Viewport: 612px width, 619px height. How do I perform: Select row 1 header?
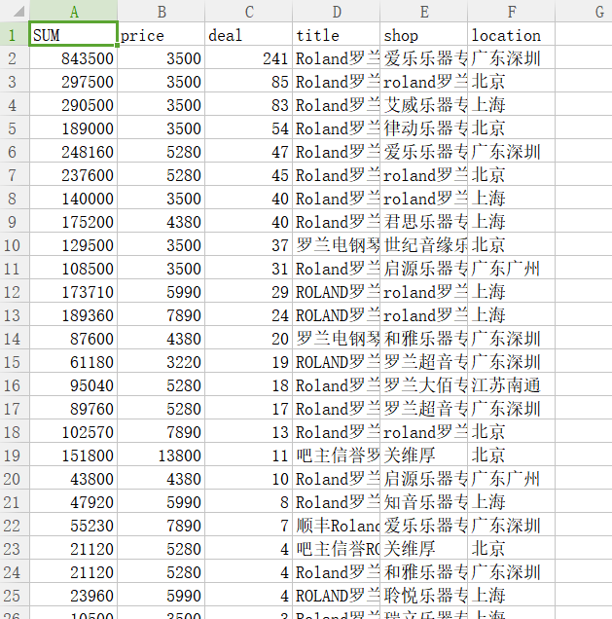click(15, 34)
